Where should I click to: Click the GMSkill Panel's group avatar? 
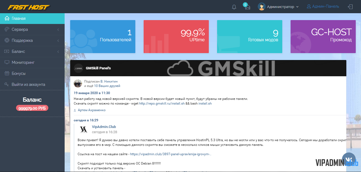coord(78,68)
